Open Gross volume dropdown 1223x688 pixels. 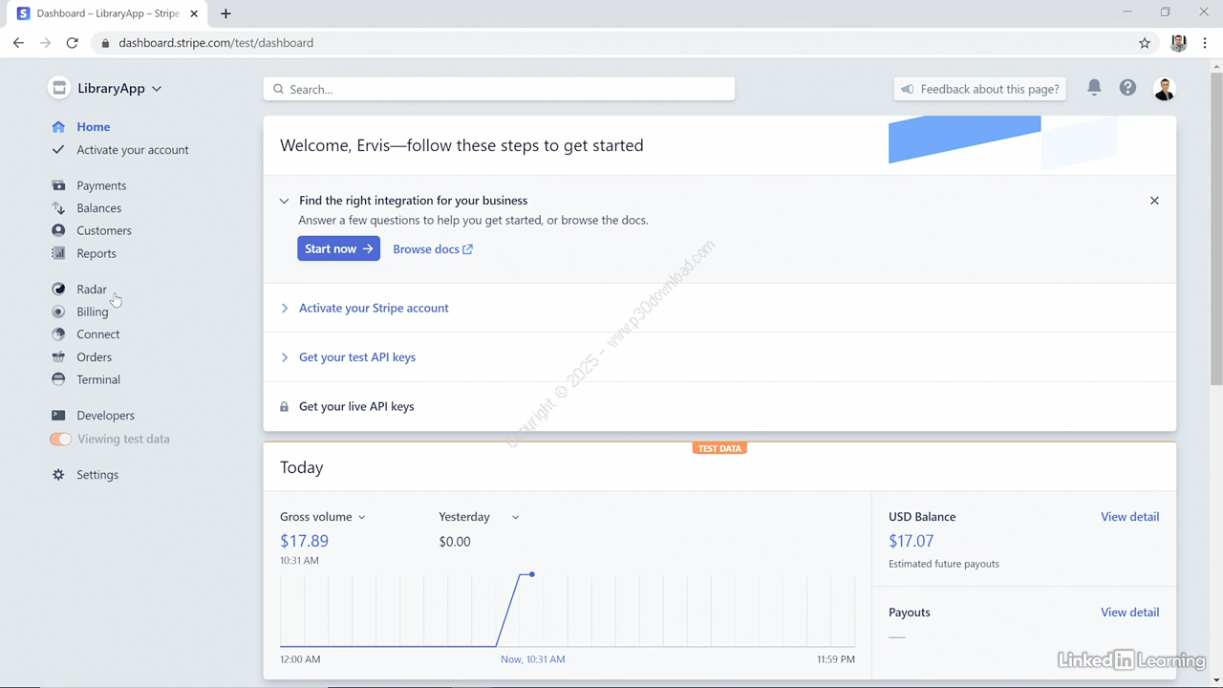323,517
